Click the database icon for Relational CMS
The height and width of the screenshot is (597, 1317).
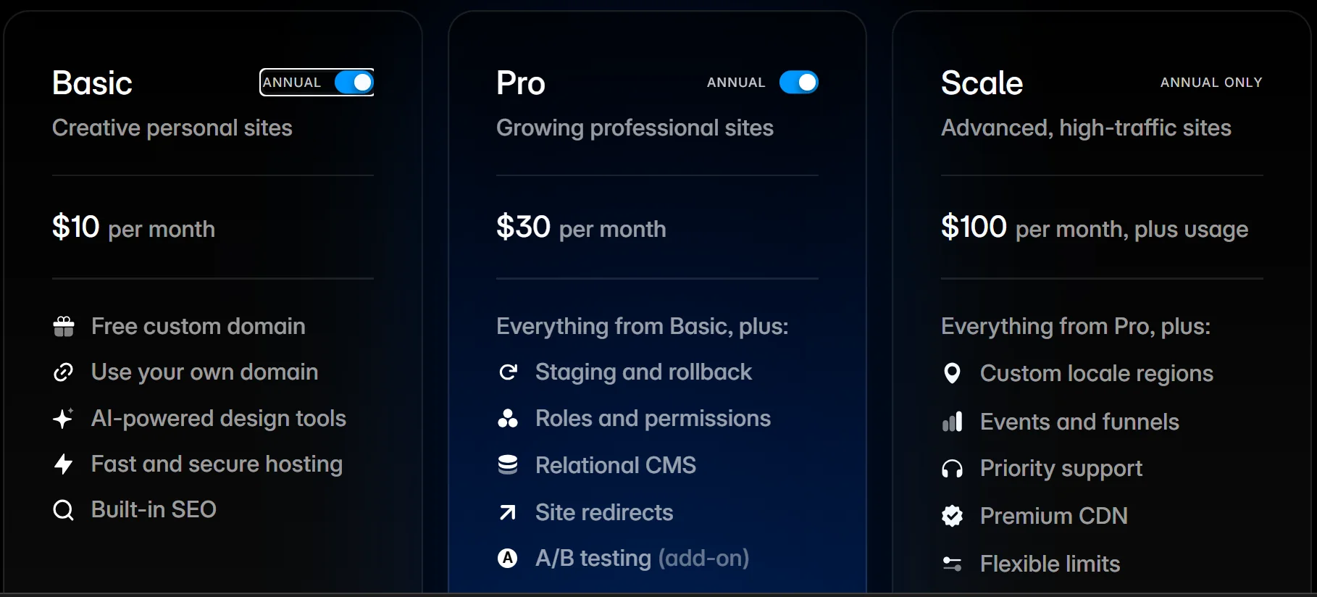click(508, 465)
